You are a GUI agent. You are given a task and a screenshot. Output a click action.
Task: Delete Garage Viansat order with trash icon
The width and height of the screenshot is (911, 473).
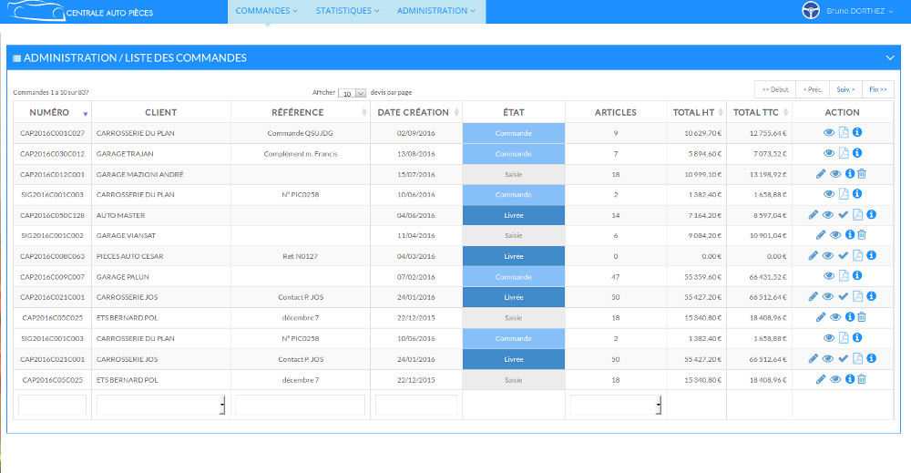click(862, 235)
